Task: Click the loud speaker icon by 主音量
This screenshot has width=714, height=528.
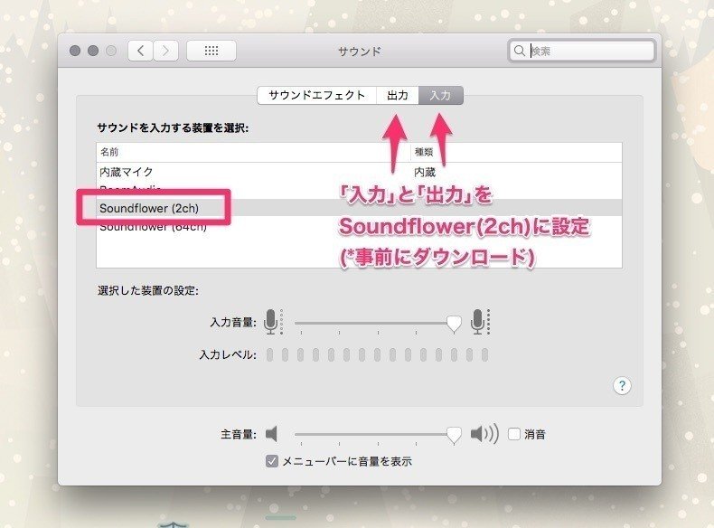Action: [484, 434]
